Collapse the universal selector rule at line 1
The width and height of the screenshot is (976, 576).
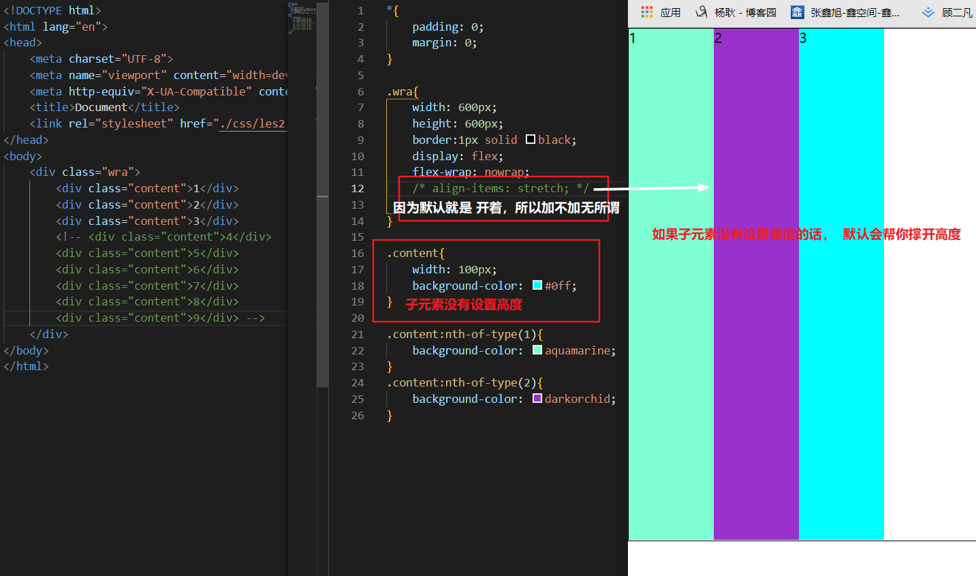pyautogui.click(x=378, y=11)
